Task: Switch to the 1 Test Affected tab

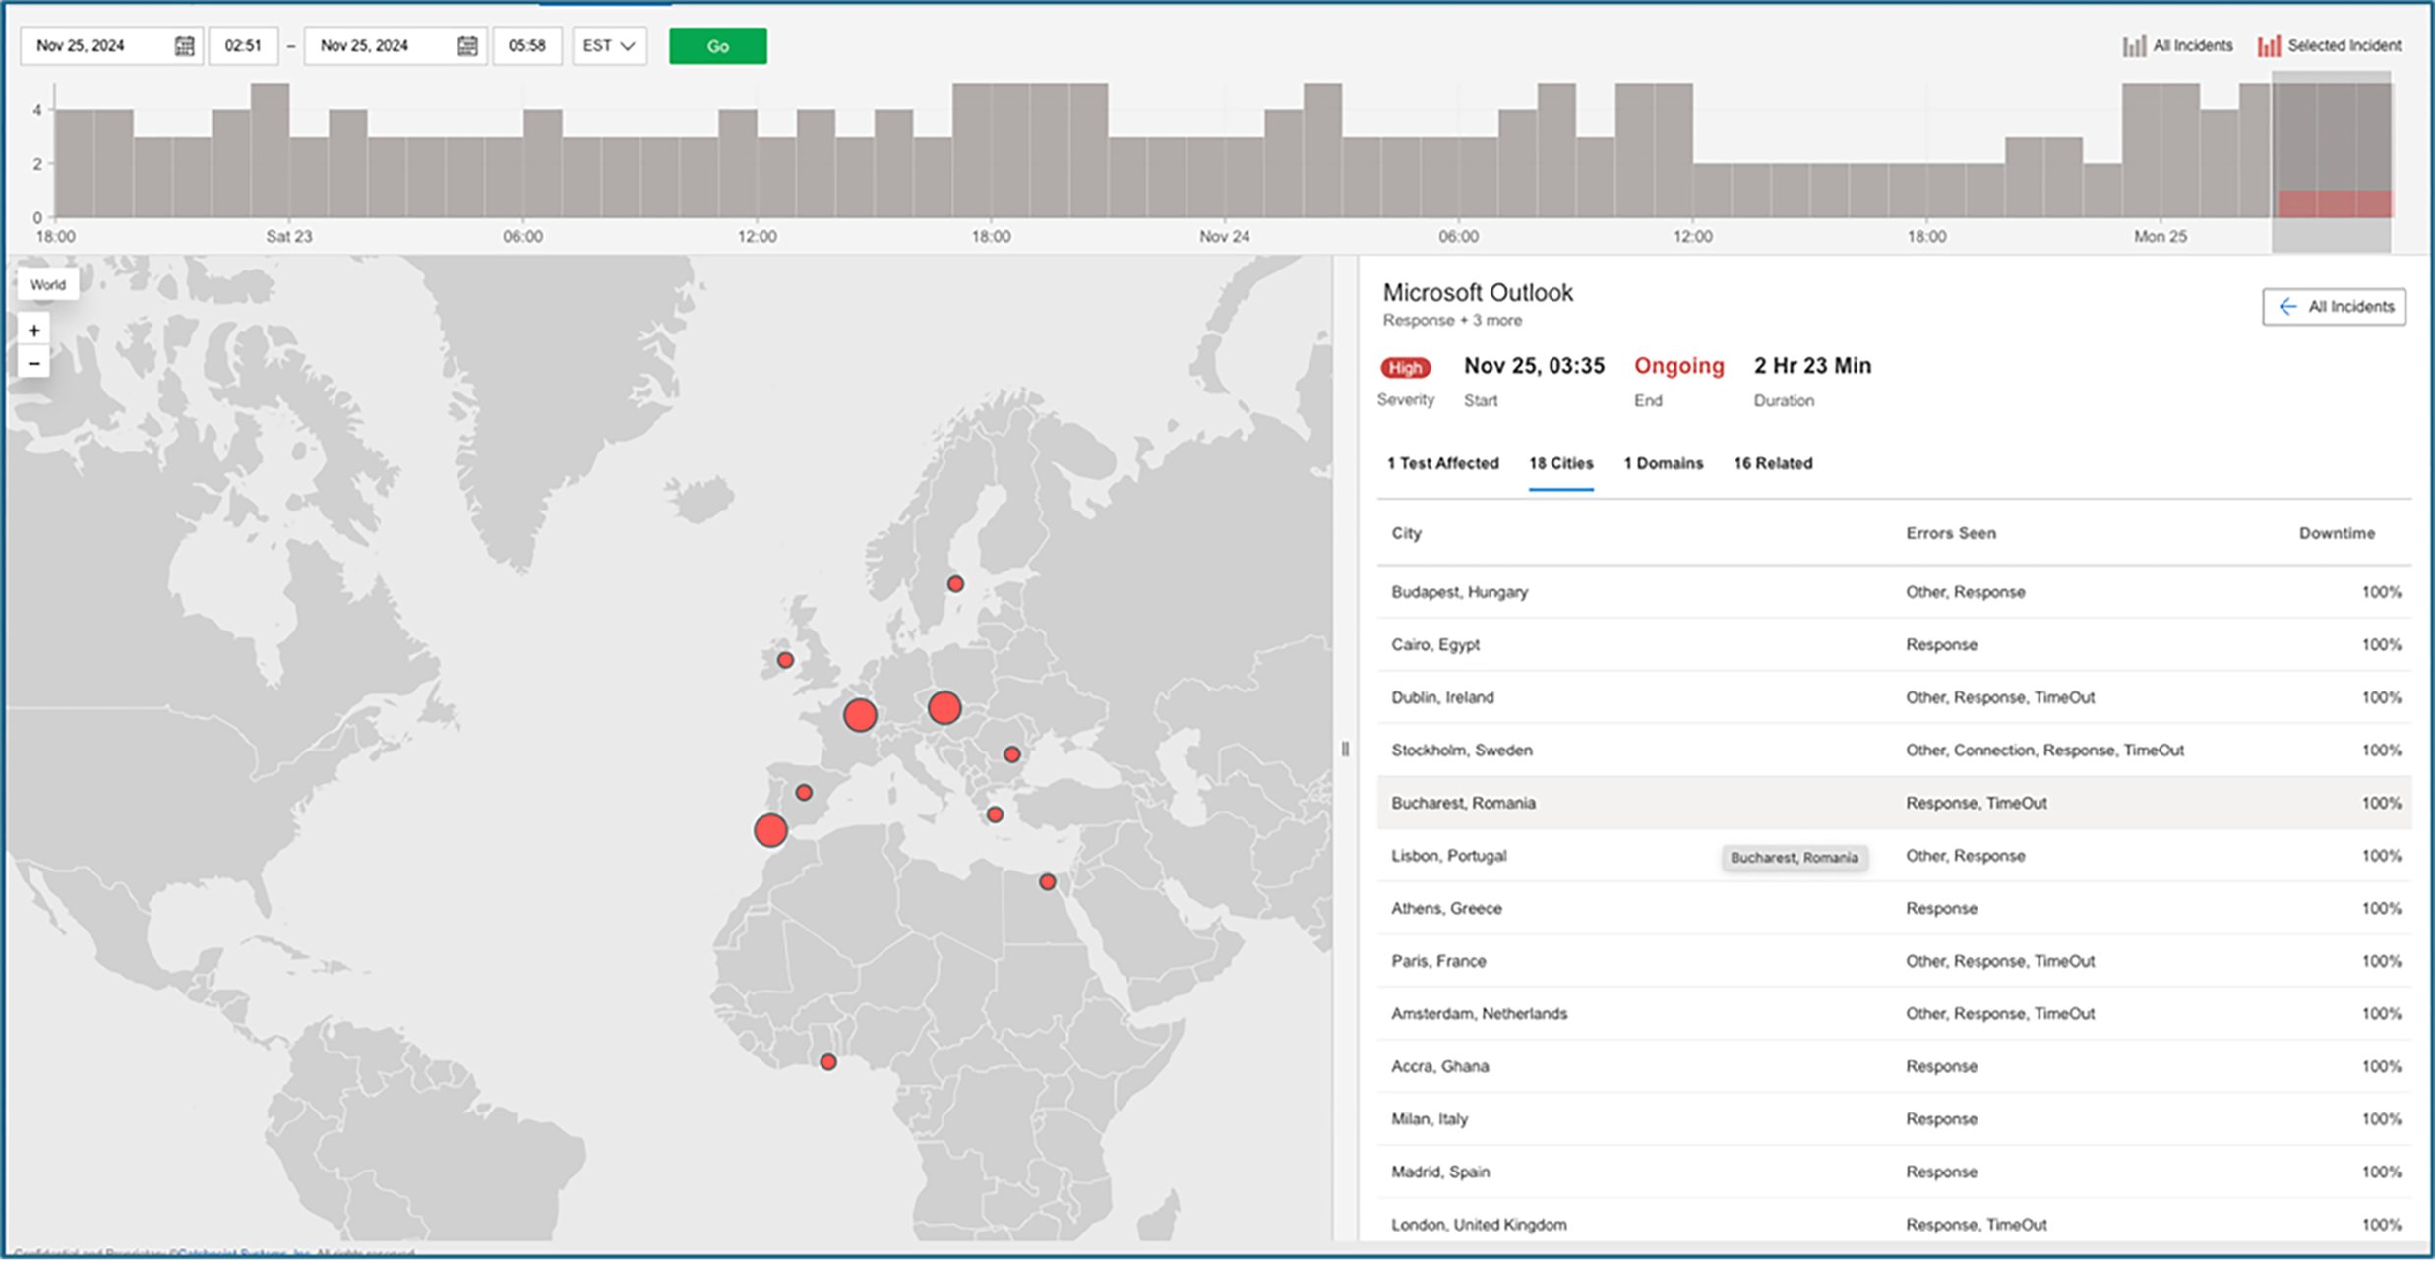Action: (x=1442, y=463)
